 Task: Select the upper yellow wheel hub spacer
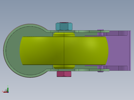pyautogui.click(x=64, y=34)
